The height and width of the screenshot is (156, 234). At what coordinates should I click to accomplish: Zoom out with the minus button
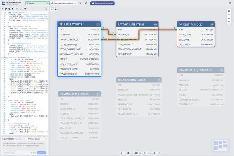229,18
